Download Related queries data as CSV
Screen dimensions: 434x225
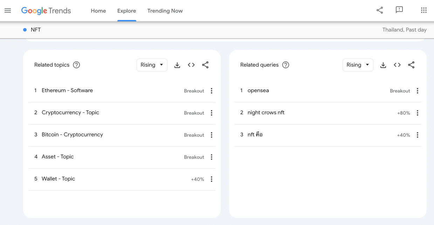pos(383,65)
